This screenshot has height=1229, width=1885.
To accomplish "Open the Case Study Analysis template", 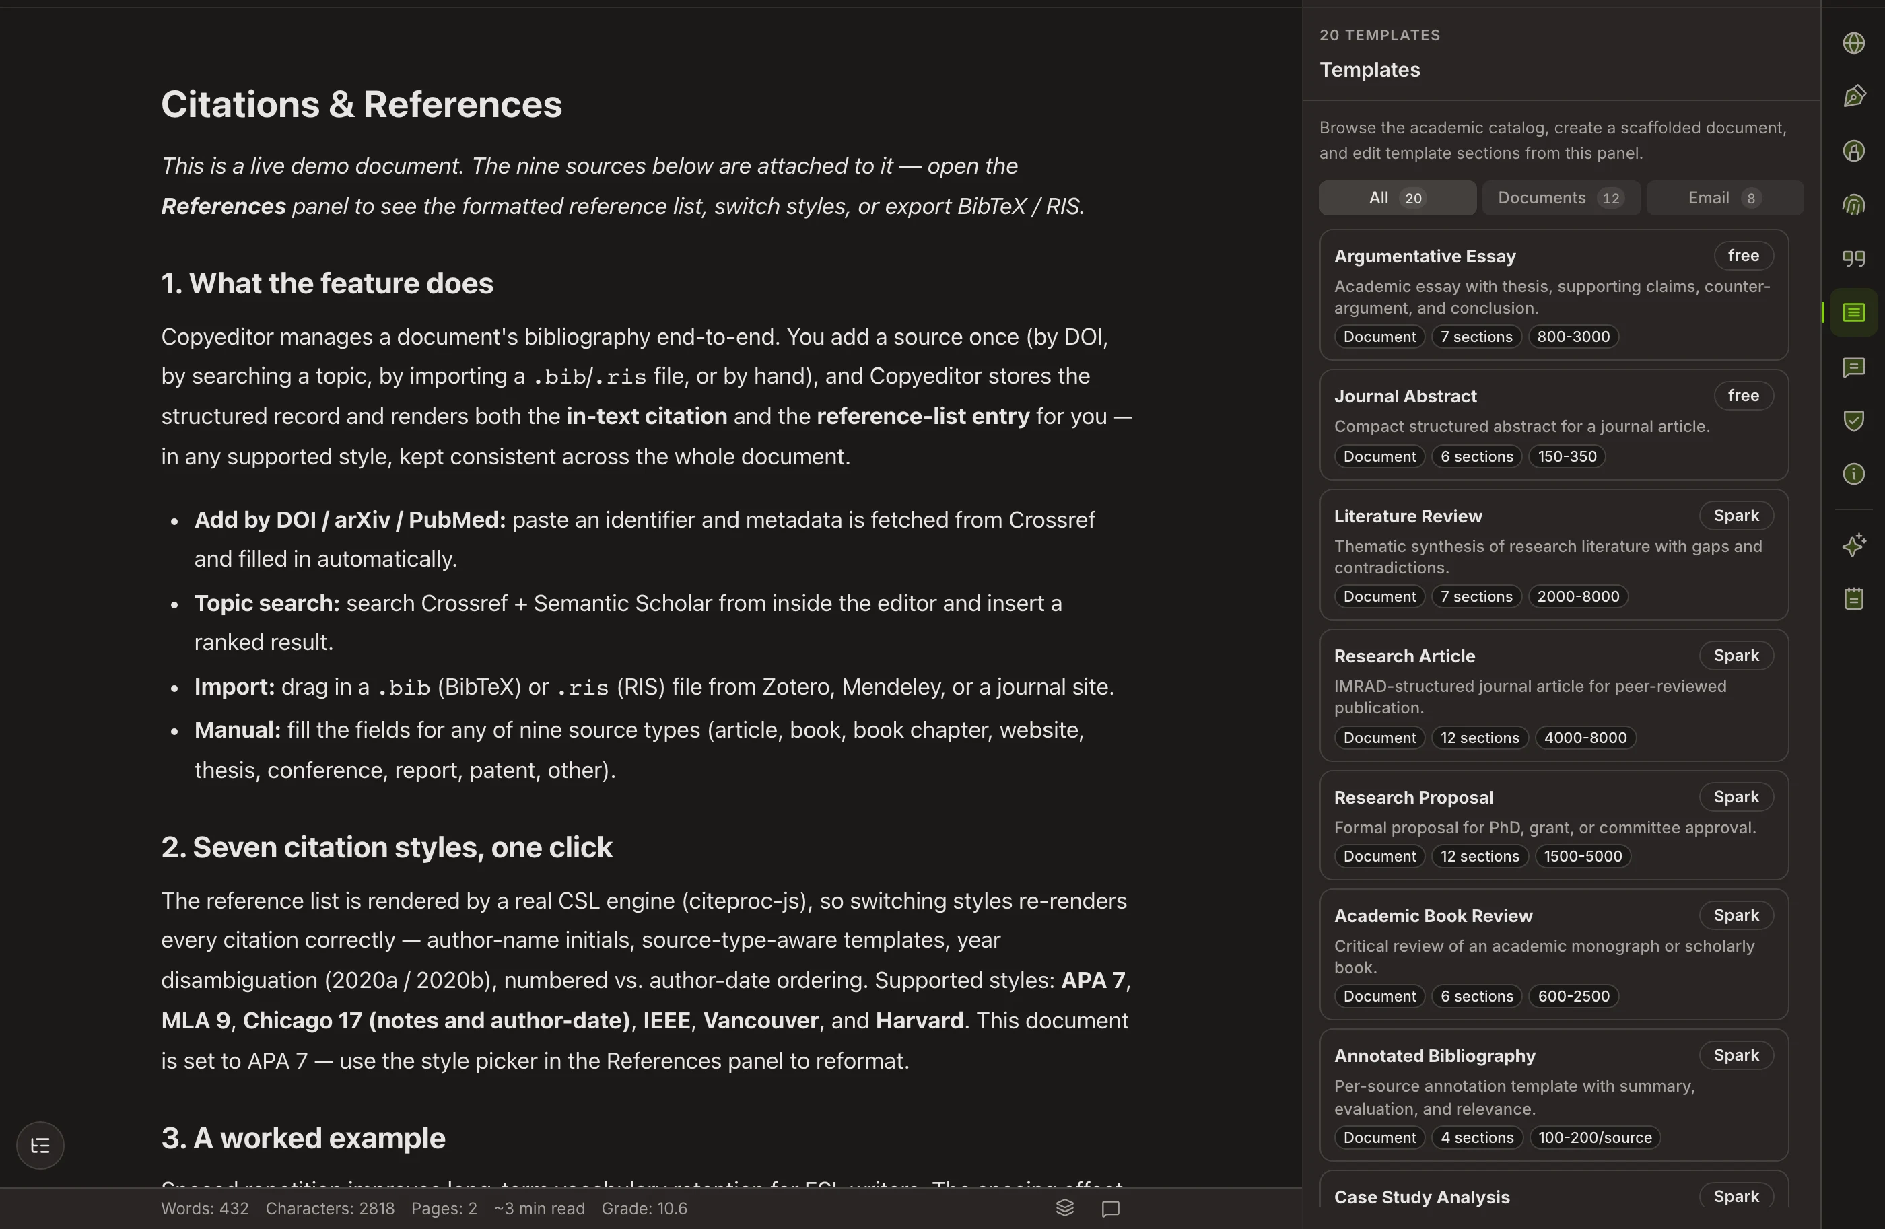I will point(1553,1189).
